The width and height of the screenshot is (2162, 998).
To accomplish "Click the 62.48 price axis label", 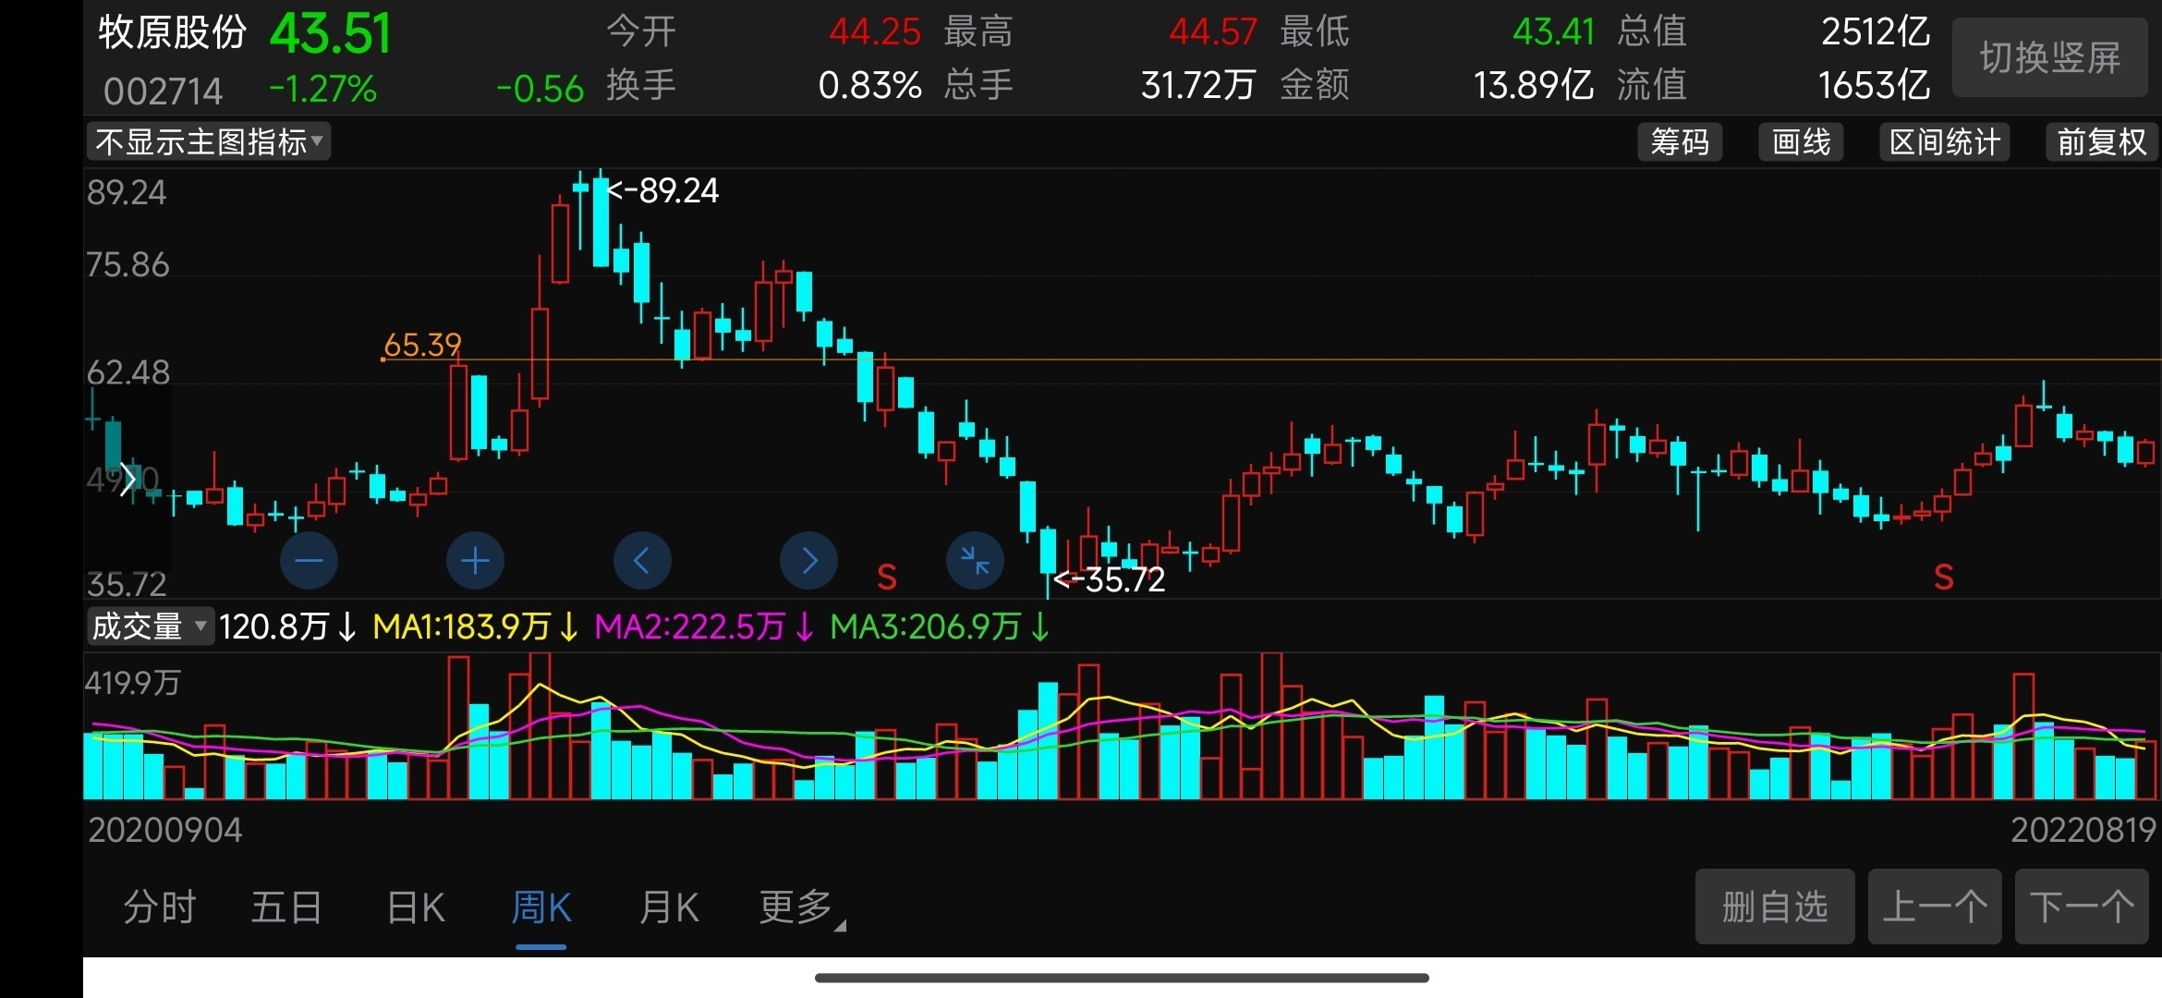I will (x=128, y=372).
